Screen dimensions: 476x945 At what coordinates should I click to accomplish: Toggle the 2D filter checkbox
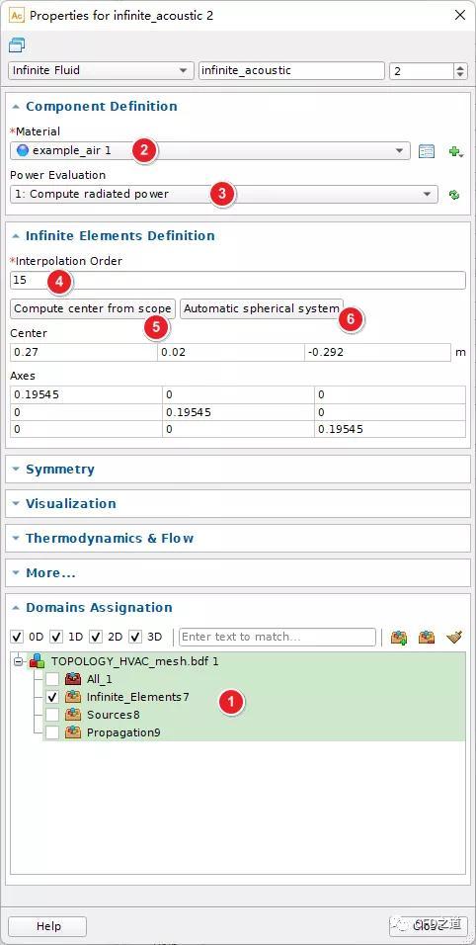[96, 637]
